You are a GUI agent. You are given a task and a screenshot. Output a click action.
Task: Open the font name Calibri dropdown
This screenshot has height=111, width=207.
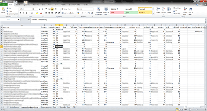(x=31, y=9)
